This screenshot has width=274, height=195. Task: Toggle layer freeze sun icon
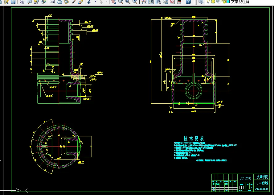pos(213,2)
